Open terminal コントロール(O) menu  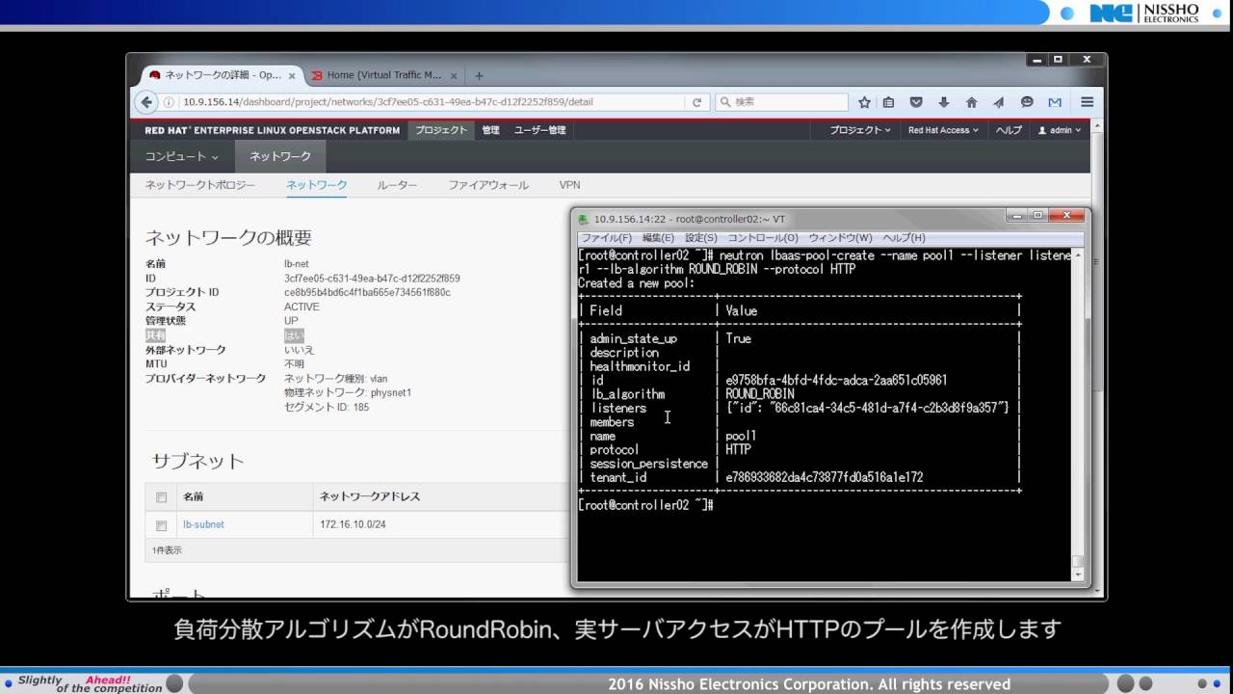coord(763,238)
